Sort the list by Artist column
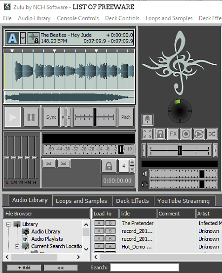The image size is (222, 273). click(209, 214)
